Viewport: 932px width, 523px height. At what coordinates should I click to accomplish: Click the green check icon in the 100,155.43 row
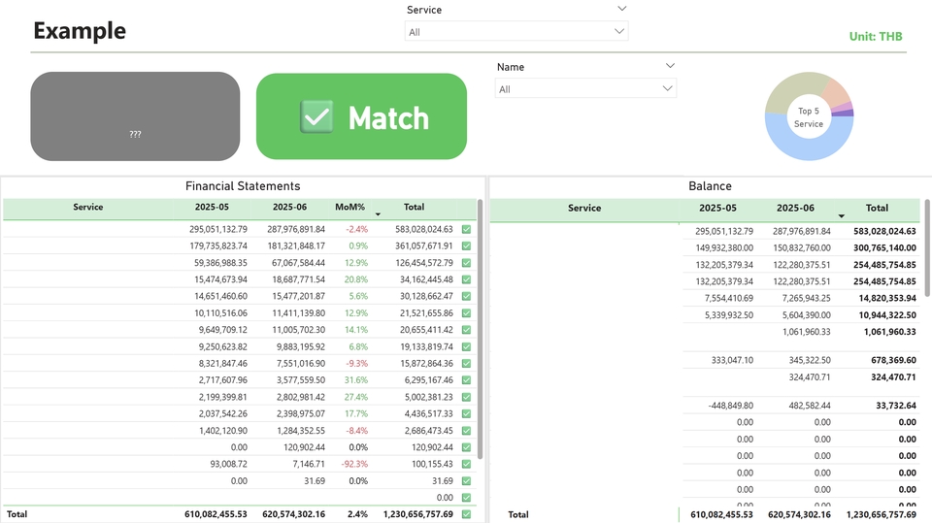467,465
